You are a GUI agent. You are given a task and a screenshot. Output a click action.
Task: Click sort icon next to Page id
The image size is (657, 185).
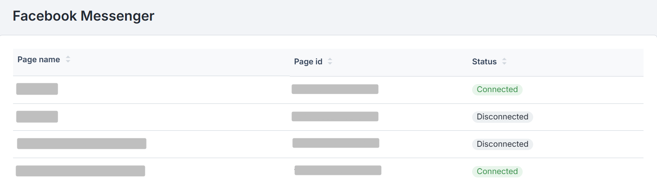[330, 61]
